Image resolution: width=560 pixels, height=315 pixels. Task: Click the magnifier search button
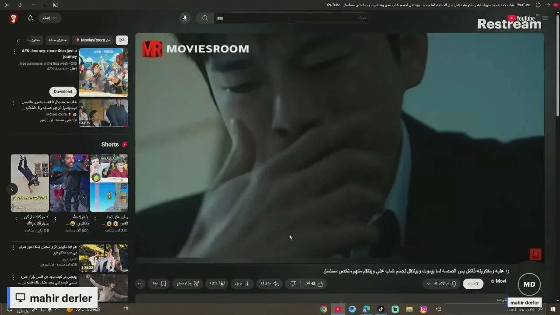(x=205, y=18)
